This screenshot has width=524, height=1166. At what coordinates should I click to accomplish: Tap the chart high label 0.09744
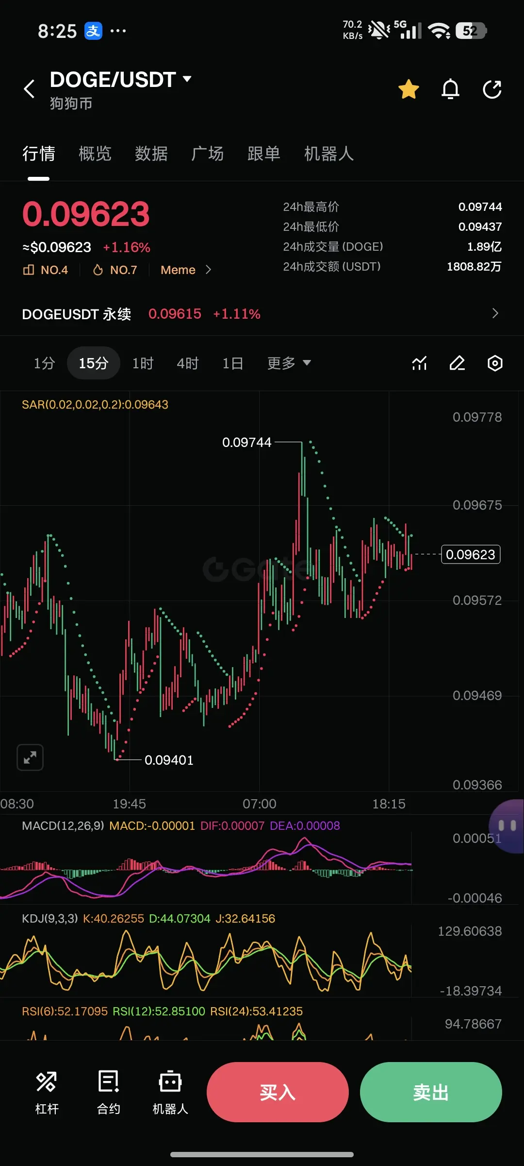246,443
